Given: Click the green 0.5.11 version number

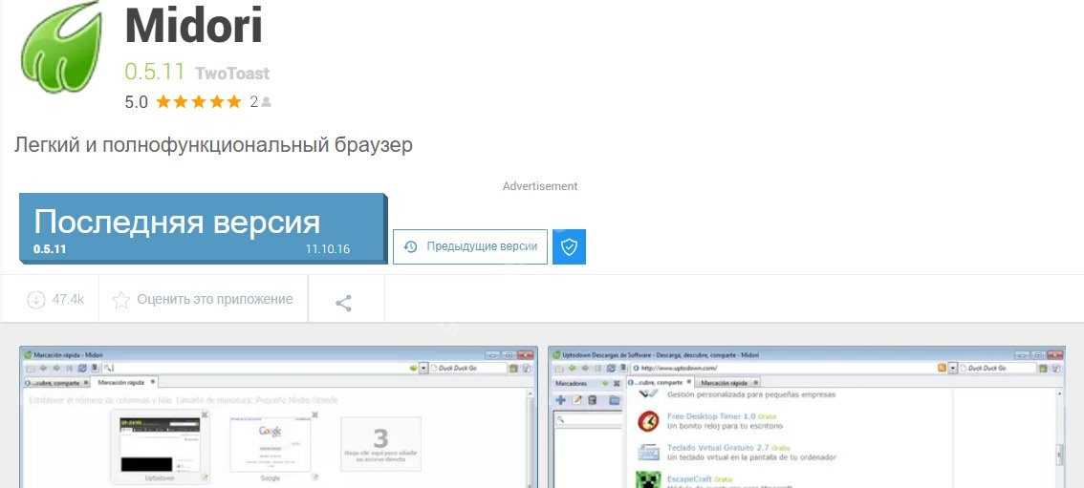Looking at the screenshot, I should [155, 72].
